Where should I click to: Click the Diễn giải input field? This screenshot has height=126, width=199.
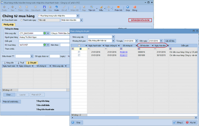pyautogui.click(x=44, y=41)
